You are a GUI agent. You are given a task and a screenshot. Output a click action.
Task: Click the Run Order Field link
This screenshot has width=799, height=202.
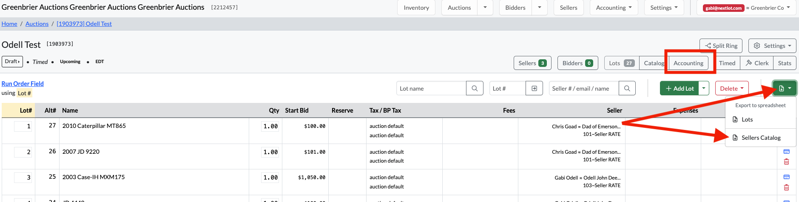[x=23, y=84]
